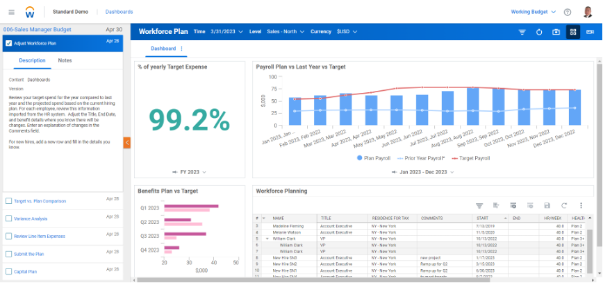Save the Workforce Planning sheet
Viewport: 603px width, 283px height.
547,205
